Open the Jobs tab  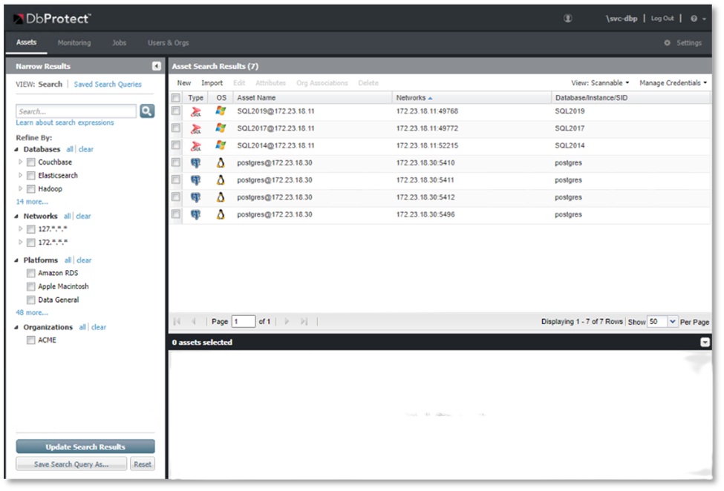tap(119, 43)
